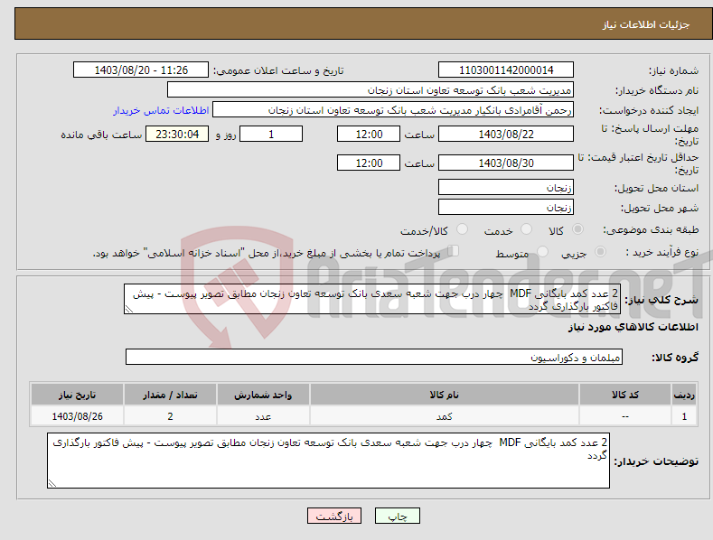Click the quantity cell showing 2
The height and width of the screenshot is (540, 713).
pos(170,416)
